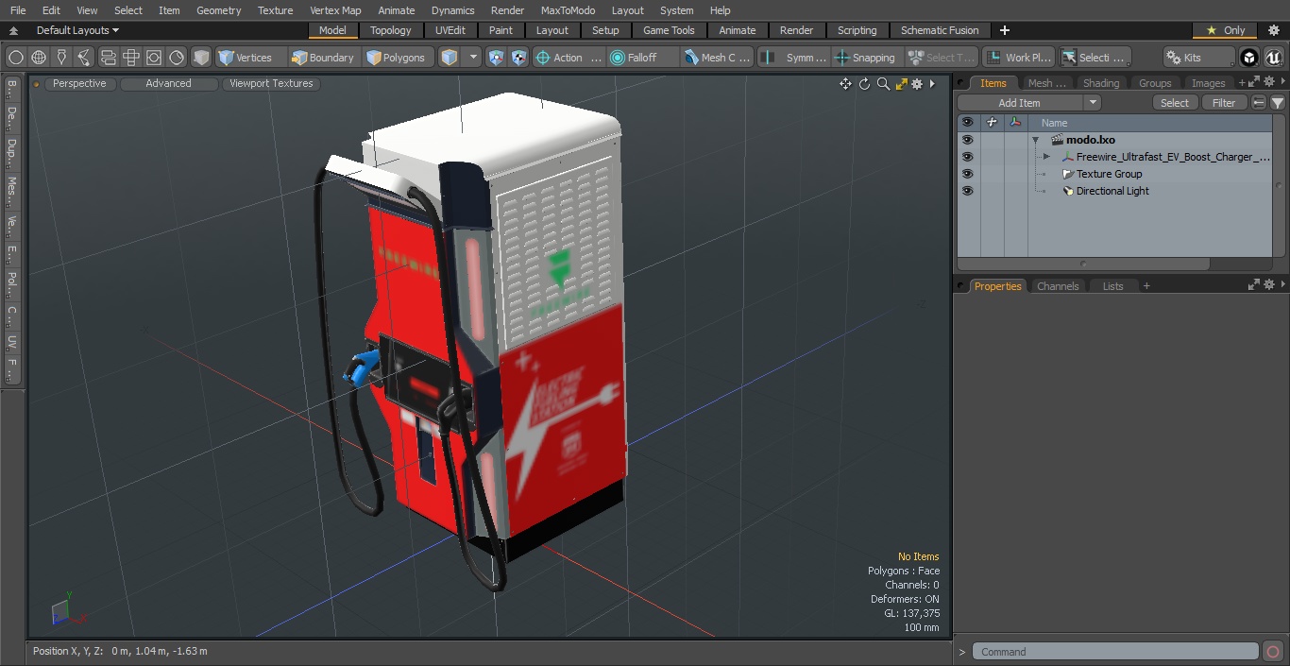Toggle visibility of Texture Group
Image resolution: width=1290 pixels, height=666 pixels.
coord(967,174)
